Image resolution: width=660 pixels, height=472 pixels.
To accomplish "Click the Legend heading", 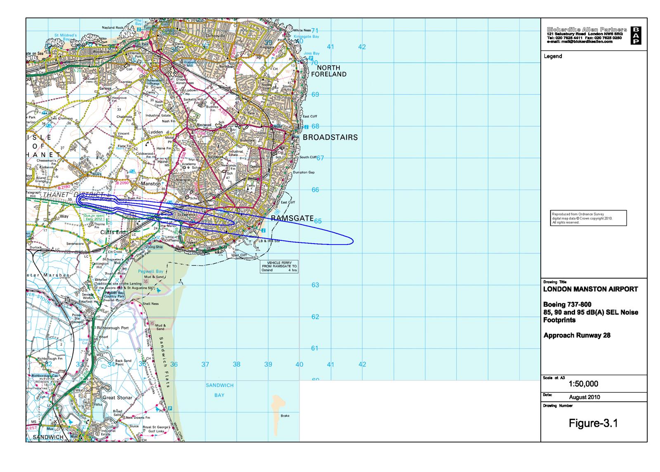I will (x=553, y=56).
